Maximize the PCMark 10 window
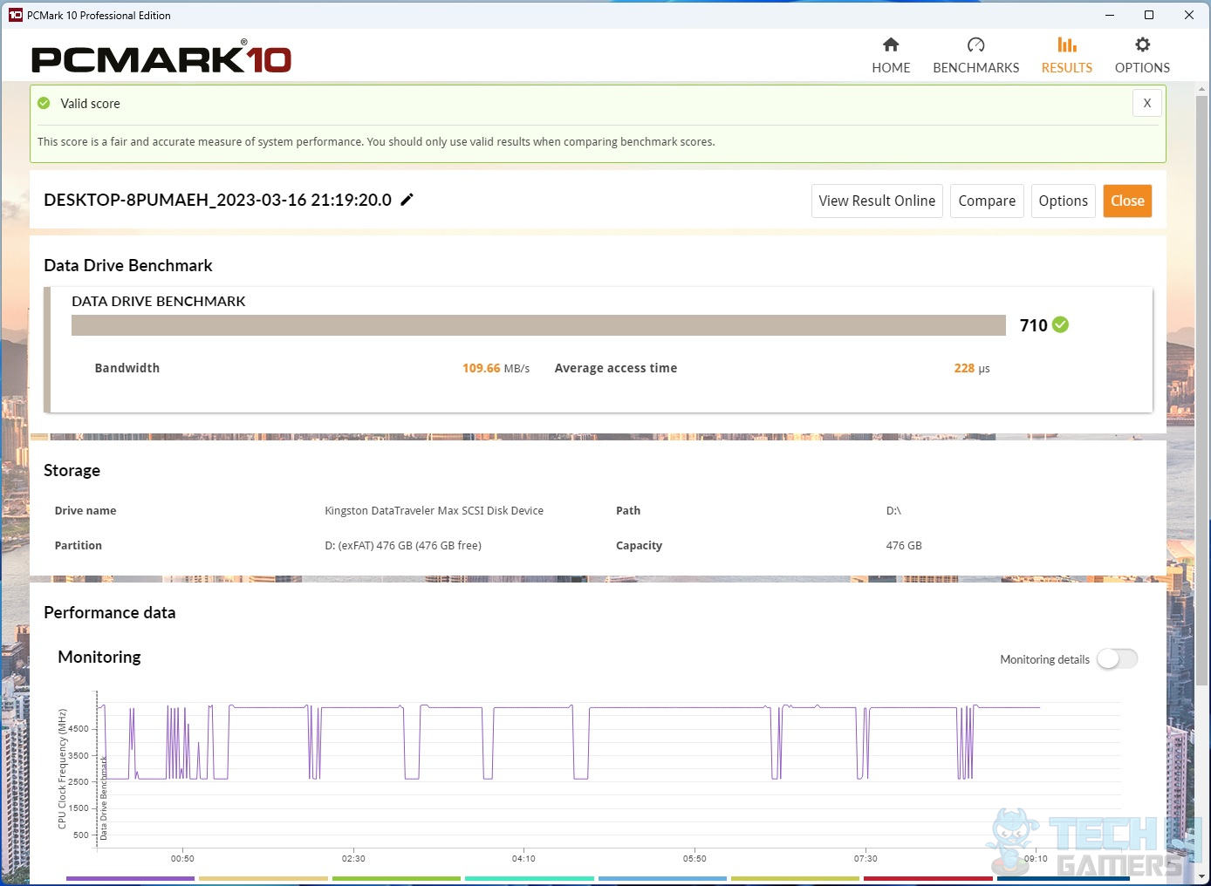The image size is (1211, 886). 1149,15
